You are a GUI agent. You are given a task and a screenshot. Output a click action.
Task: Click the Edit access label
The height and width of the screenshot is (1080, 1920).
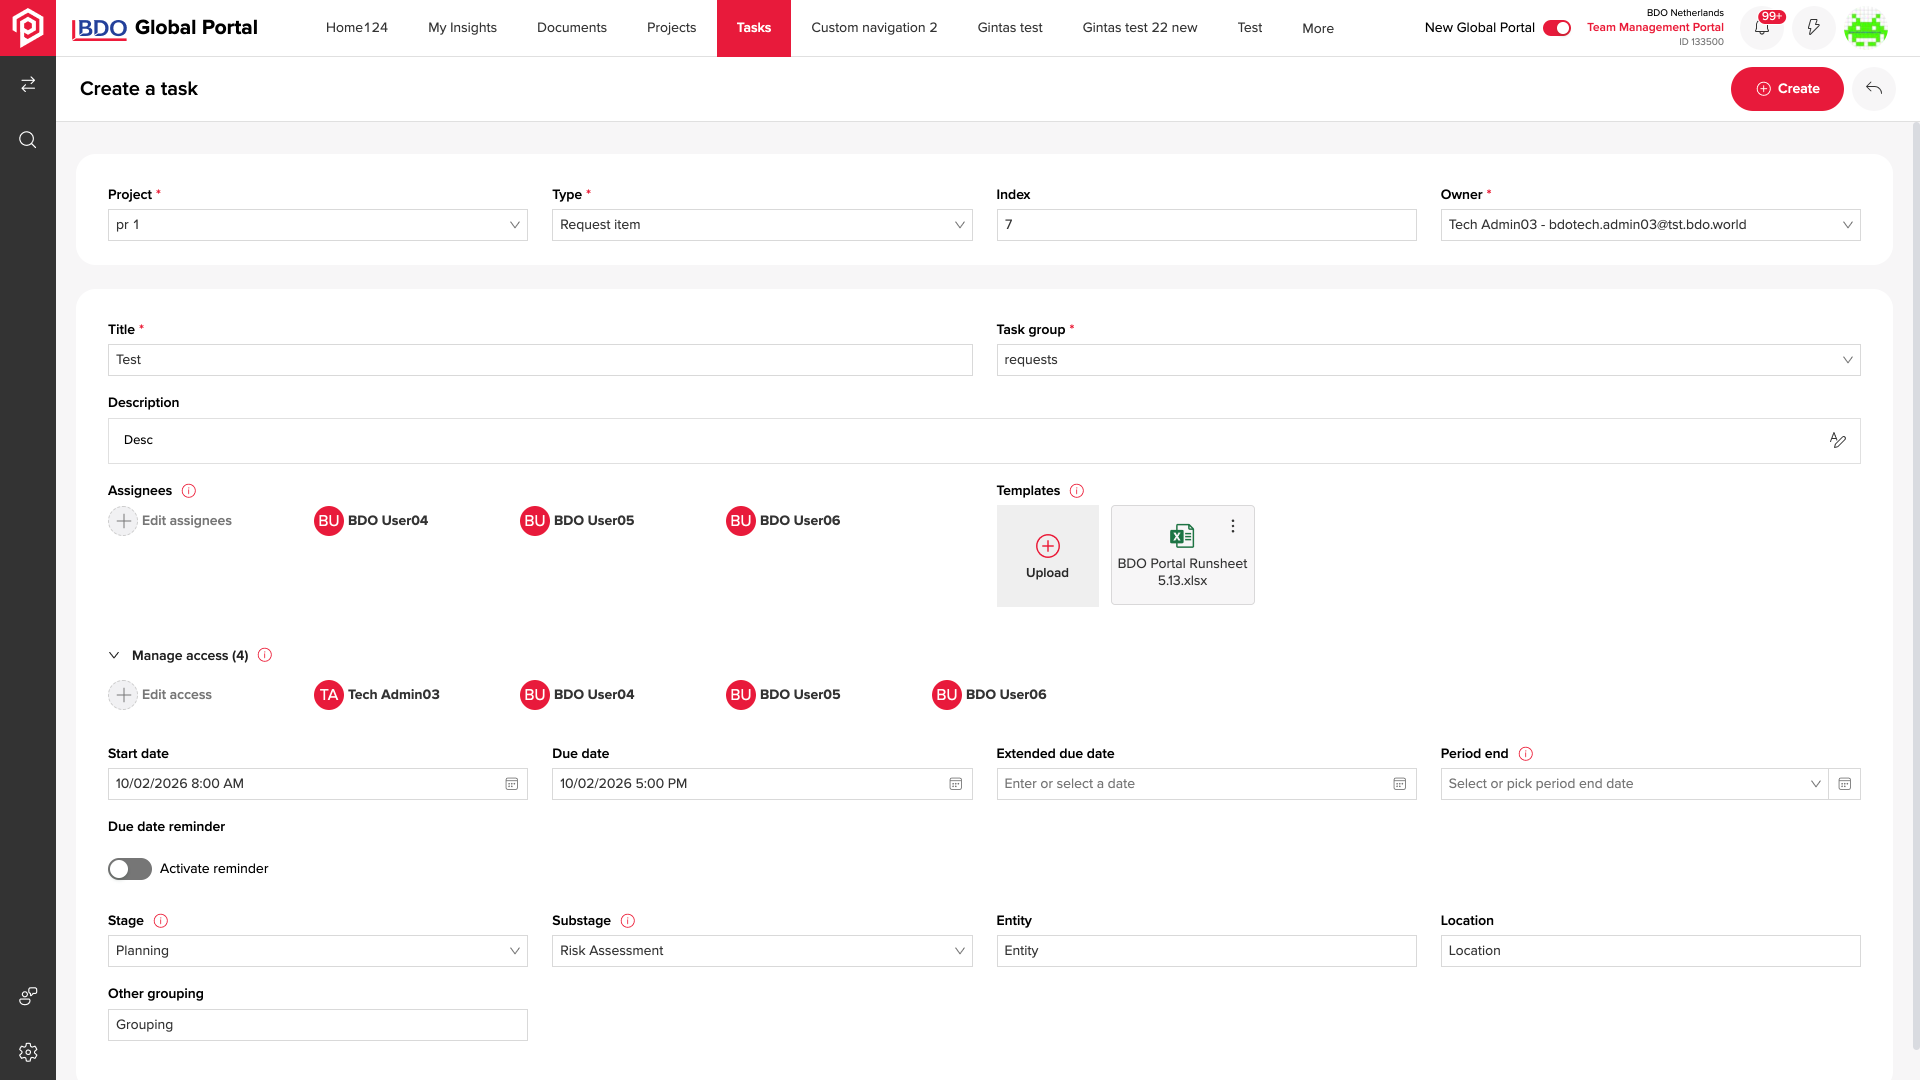pyautogui.click(x=176, y=694)
